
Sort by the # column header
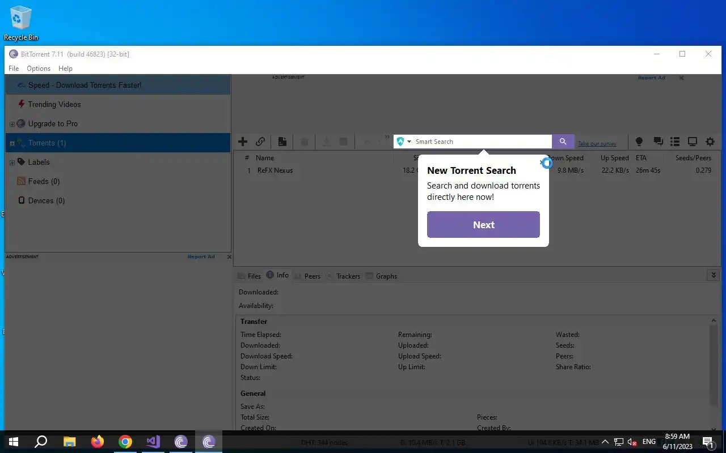[247, 158]
